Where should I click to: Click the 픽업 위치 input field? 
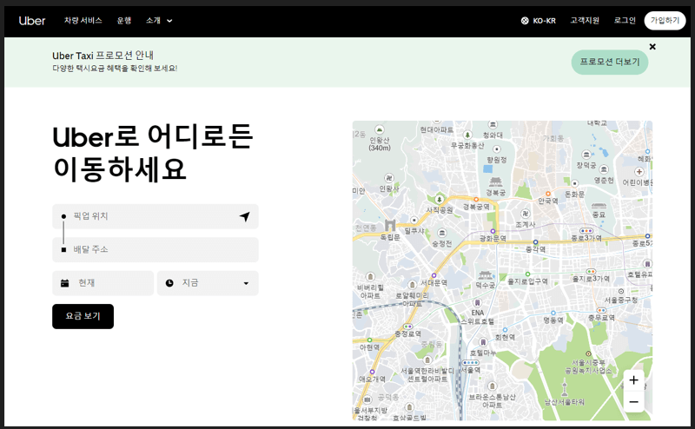[156, 216]
